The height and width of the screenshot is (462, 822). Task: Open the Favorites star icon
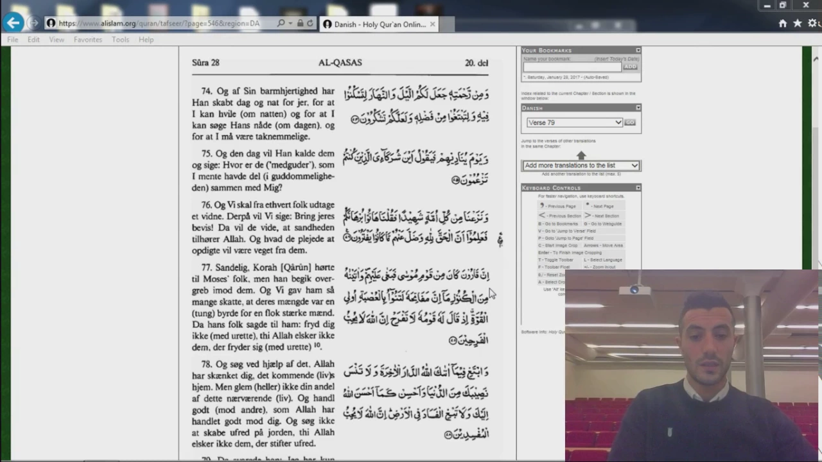click(x=797, y=23)
